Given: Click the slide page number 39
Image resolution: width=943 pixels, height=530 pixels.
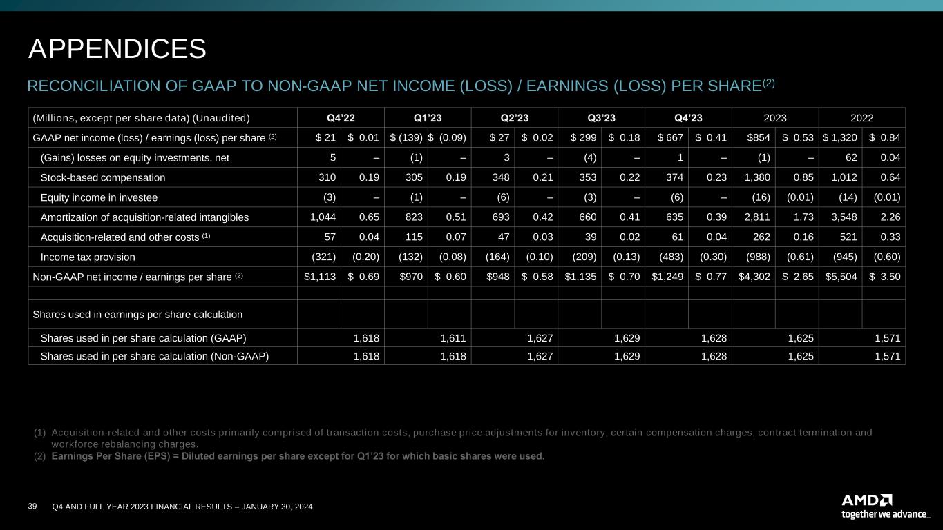Looking at the screenshot, I should pos(32,507).
